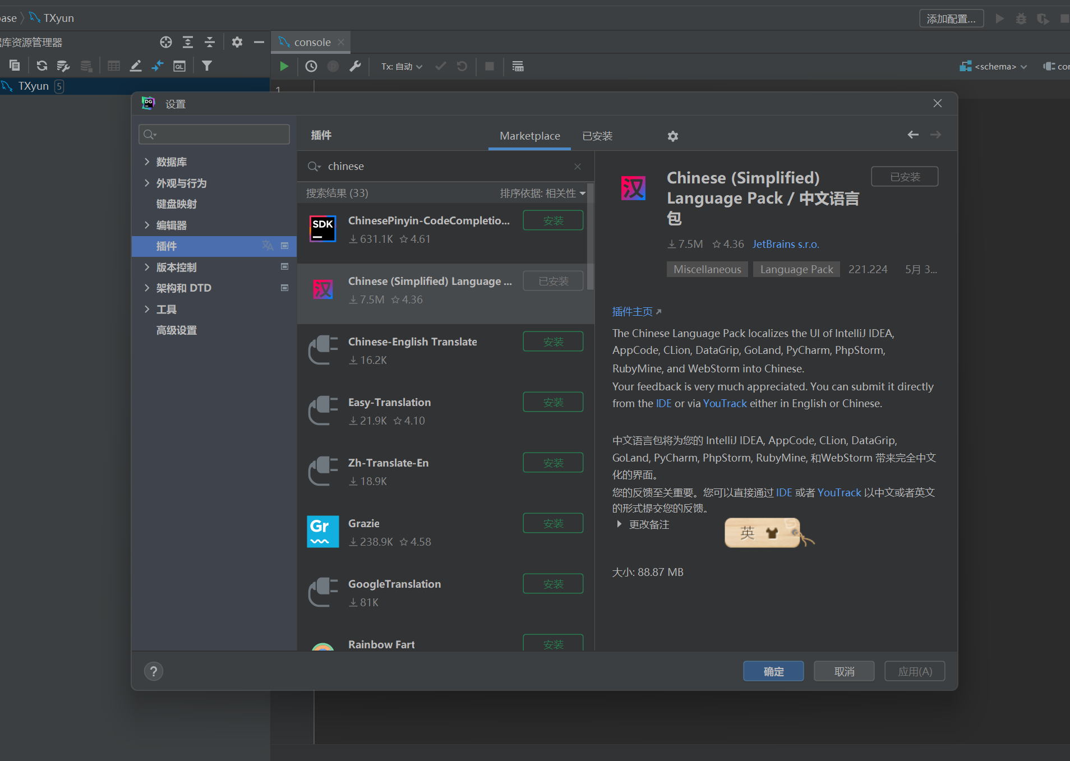Click the copy icon in explorer toolbar
This screenshot has width=1070, height=761.
tap(15, 66)
